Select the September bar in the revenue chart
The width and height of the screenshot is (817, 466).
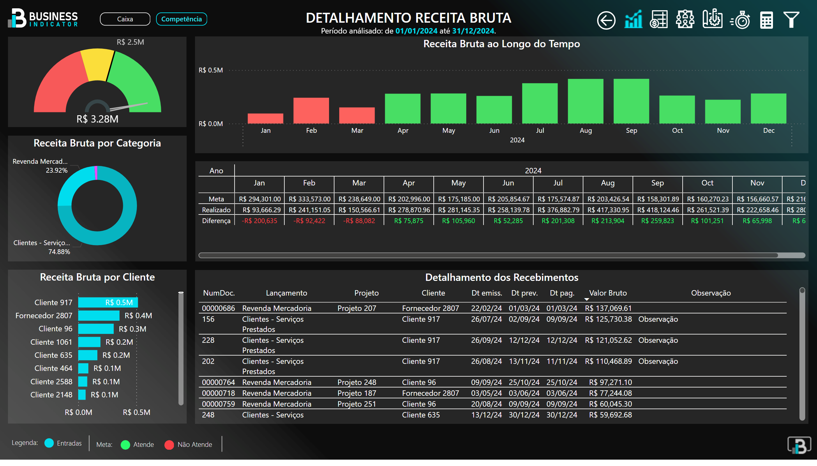tap(631, 101)
